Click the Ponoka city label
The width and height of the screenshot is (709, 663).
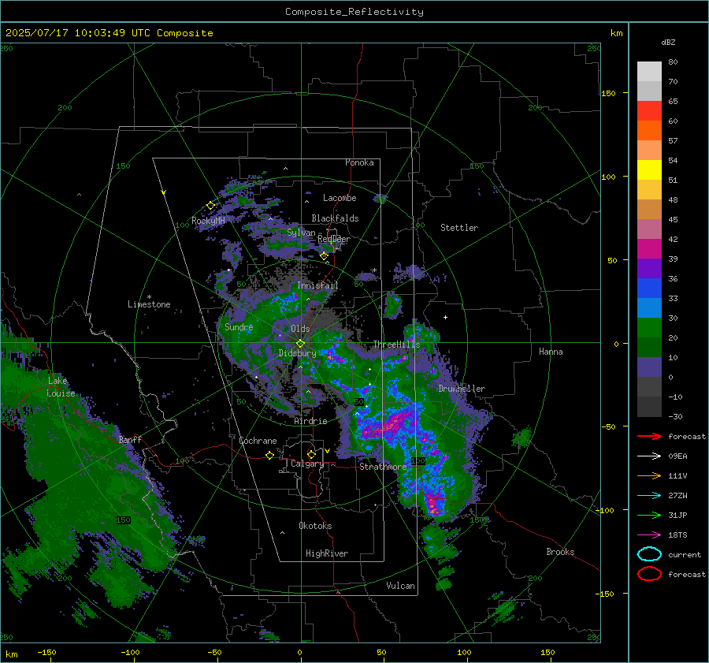pos(359,162)
